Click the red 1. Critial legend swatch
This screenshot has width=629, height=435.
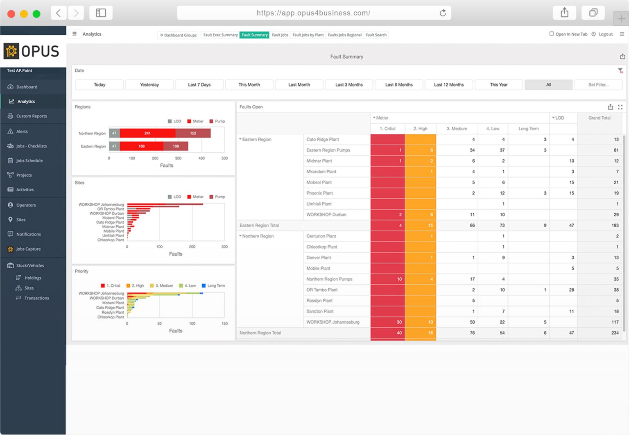[103, 286]
